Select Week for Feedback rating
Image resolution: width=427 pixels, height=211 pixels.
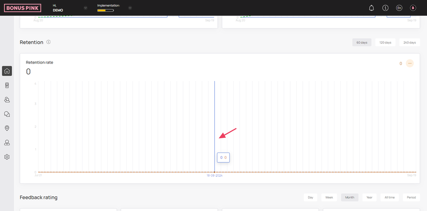point(329,198)
